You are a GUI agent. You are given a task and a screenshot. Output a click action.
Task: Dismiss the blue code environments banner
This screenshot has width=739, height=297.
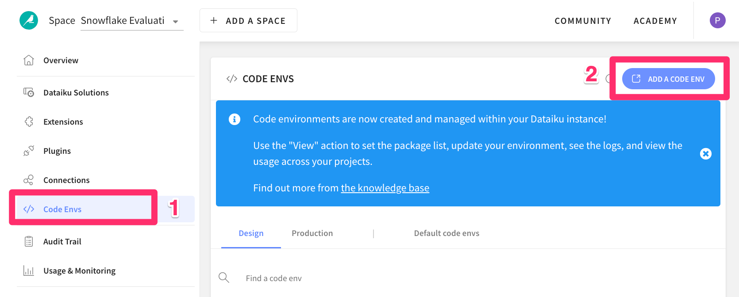tap(706, 153)
